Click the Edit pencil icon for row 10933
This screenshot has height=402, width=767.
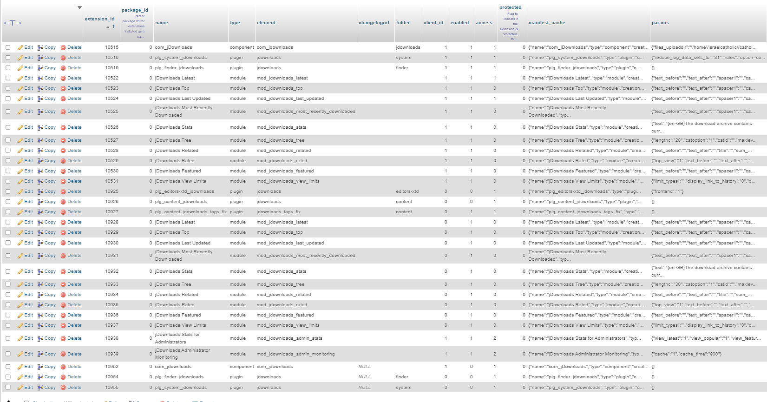click(20, 284)
